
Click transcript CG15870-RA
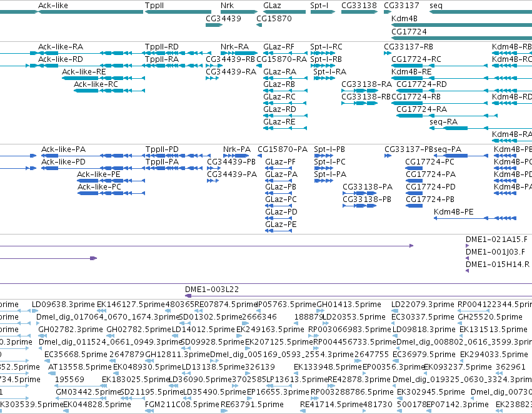coord(281,59)
